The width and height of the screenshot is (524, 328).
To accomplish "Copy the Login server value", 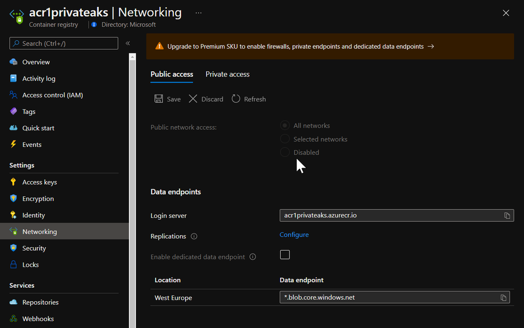I will point(507,215).
